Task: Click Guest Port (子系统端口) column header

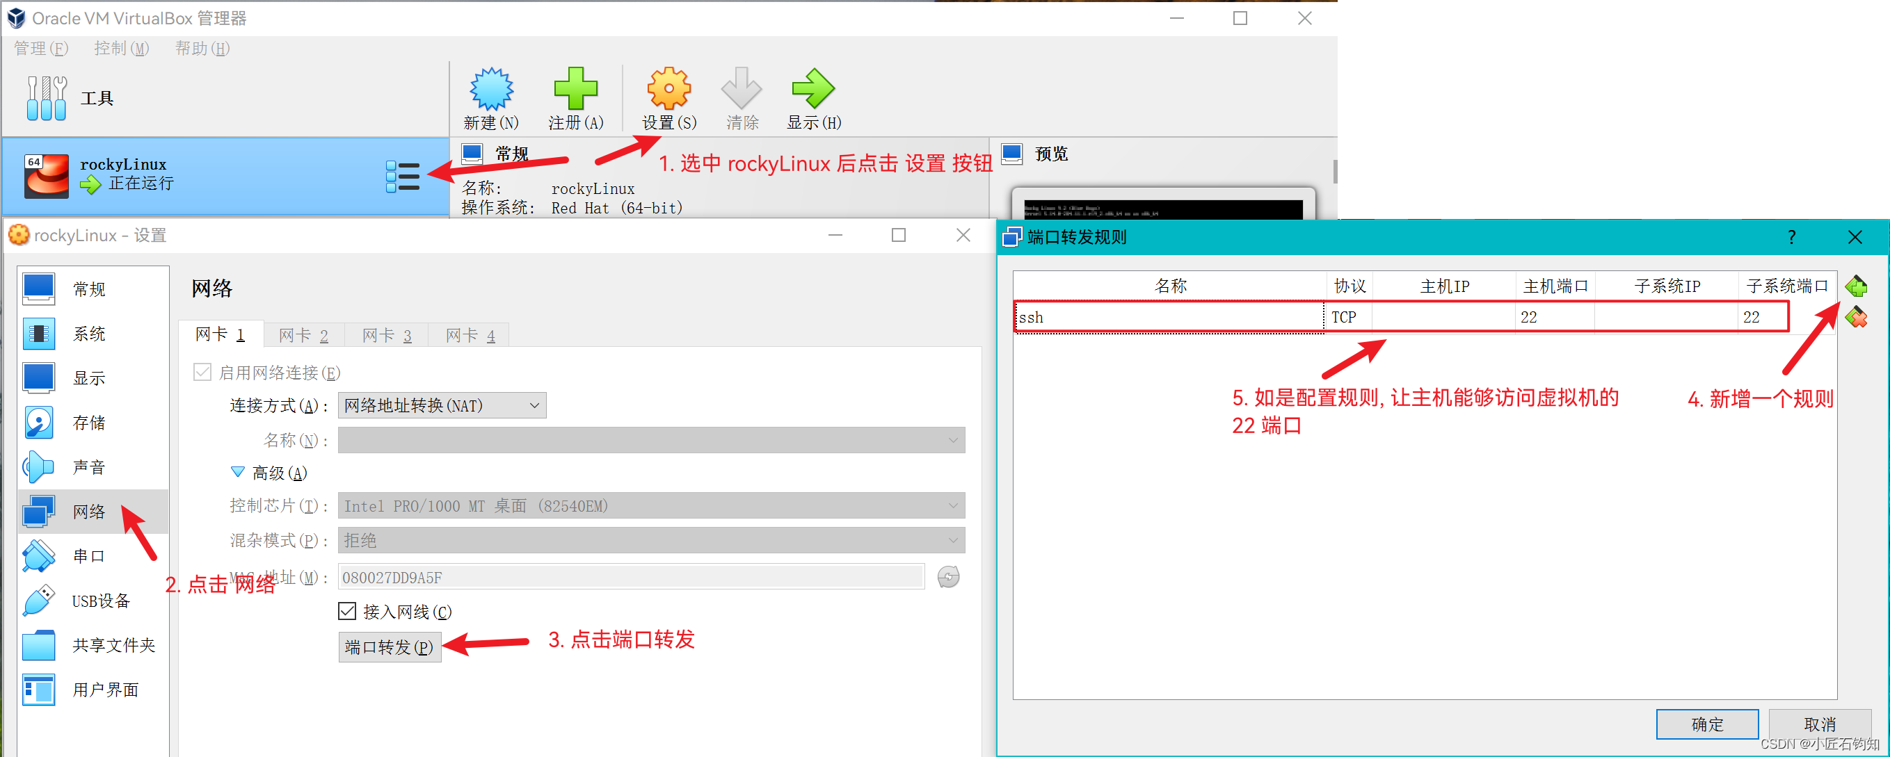Action: (1786, 285)
